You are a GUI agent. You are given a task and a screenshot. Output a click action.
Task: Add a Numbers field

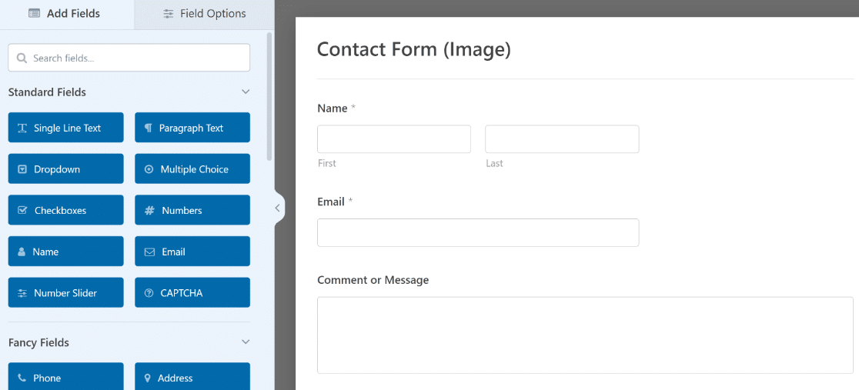pyautogui.click(x=192, y=210)
